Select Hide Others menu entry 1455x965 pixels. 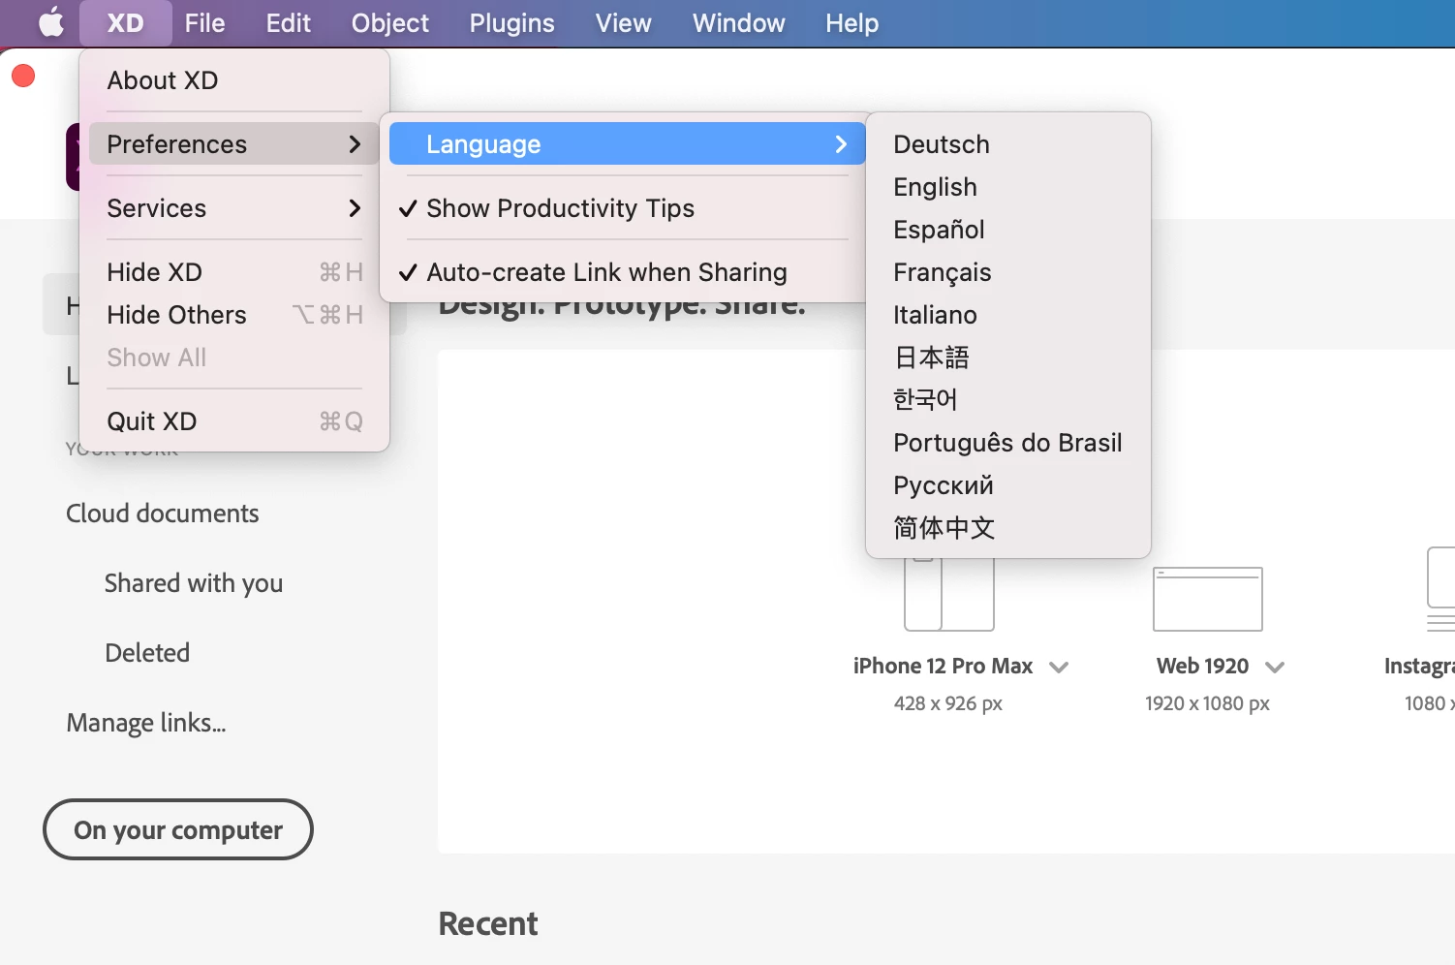234,315
